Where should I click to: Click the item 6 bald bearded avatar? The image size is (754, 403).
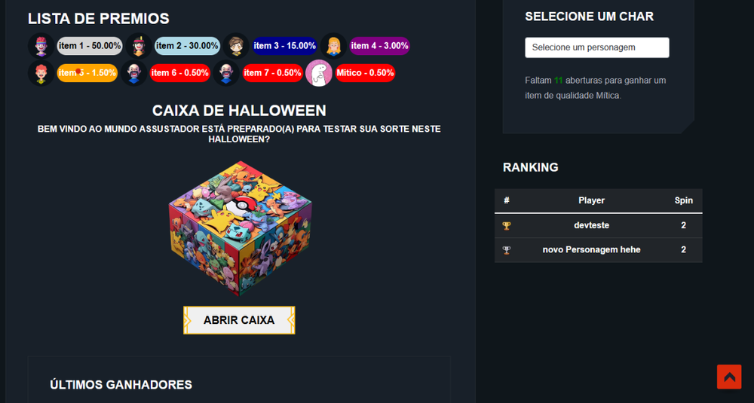tap(134, 73)
